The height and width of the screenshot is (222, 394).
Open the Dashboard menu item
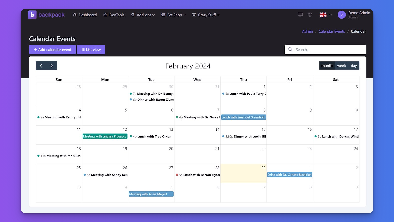[85, 15]
